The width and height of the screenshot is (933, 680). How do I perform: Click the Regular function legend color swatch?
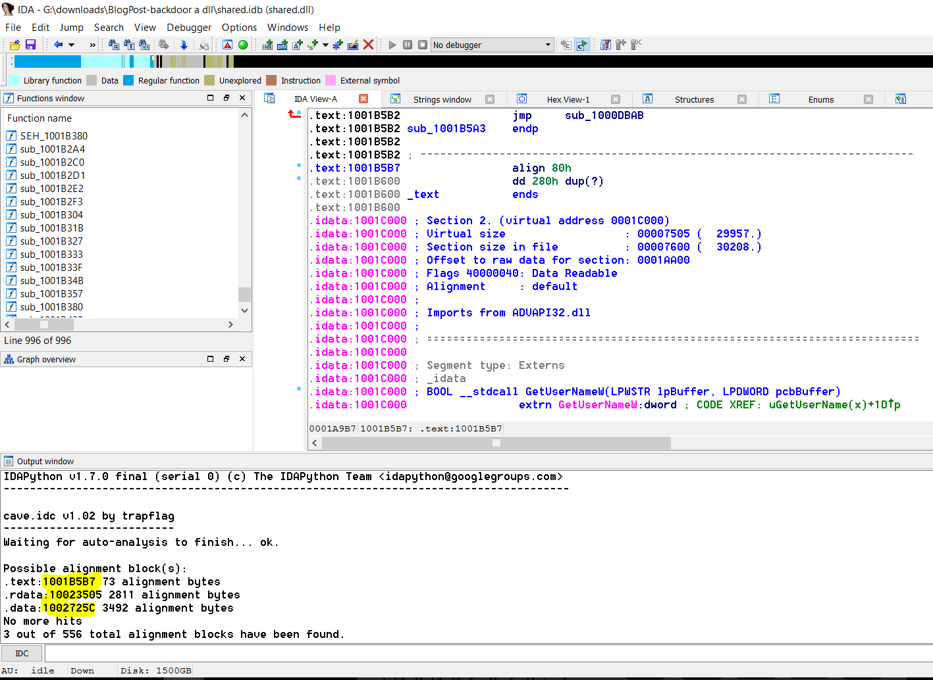pos(128,80)
